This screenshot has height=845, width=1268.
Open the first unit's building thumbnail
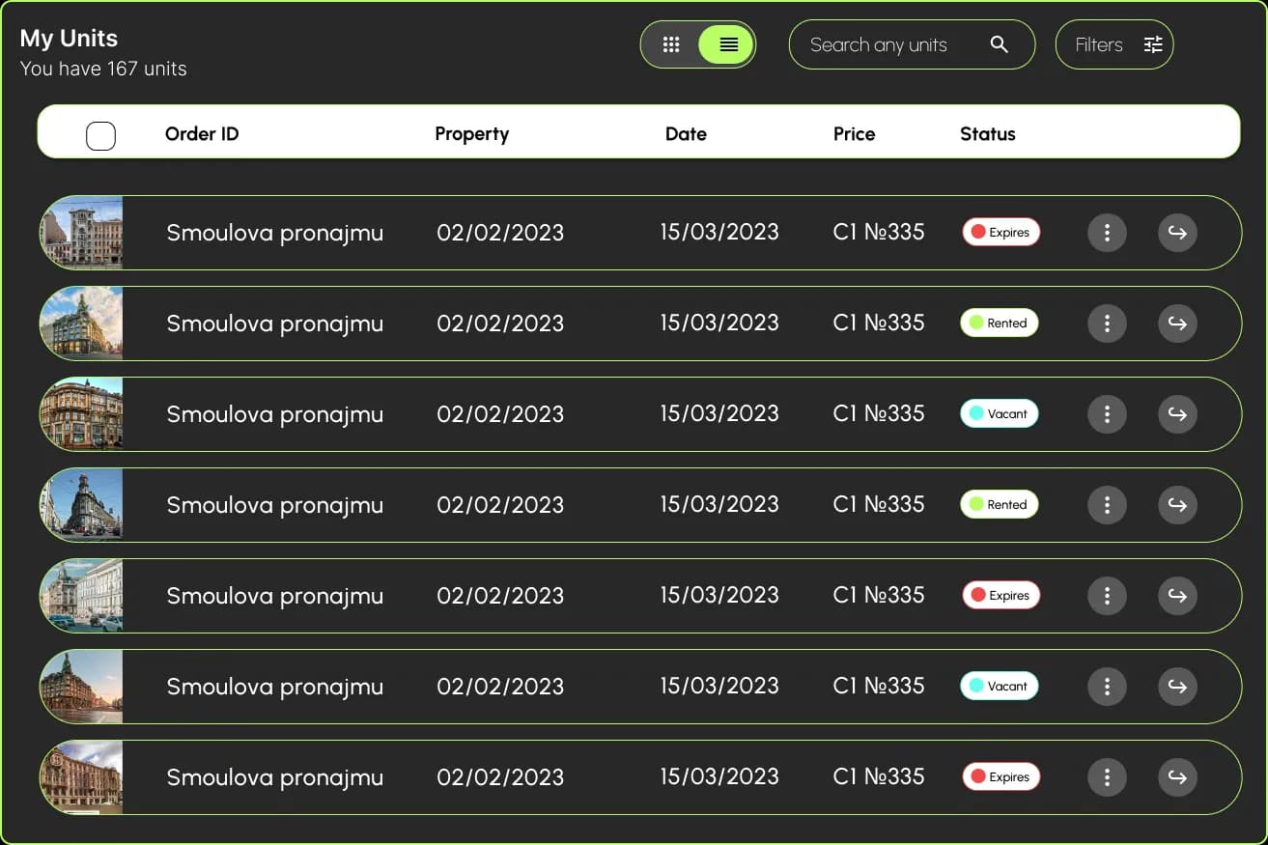81,232
